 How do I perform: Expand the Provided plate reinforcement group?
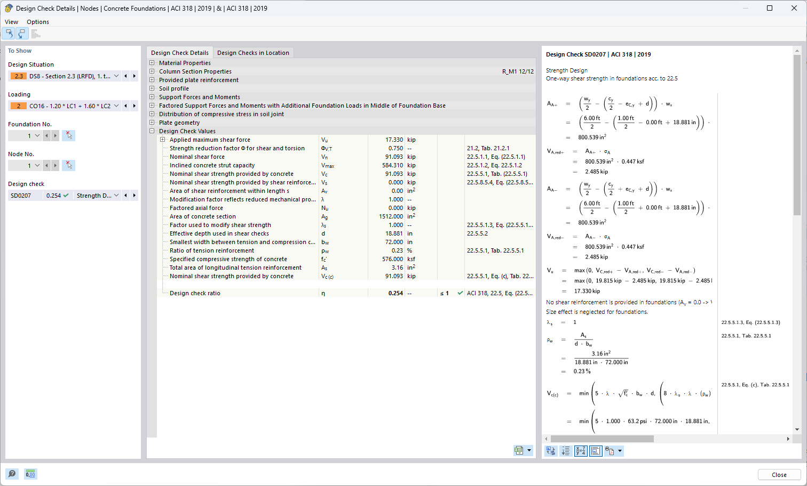[x=152, y=80]
